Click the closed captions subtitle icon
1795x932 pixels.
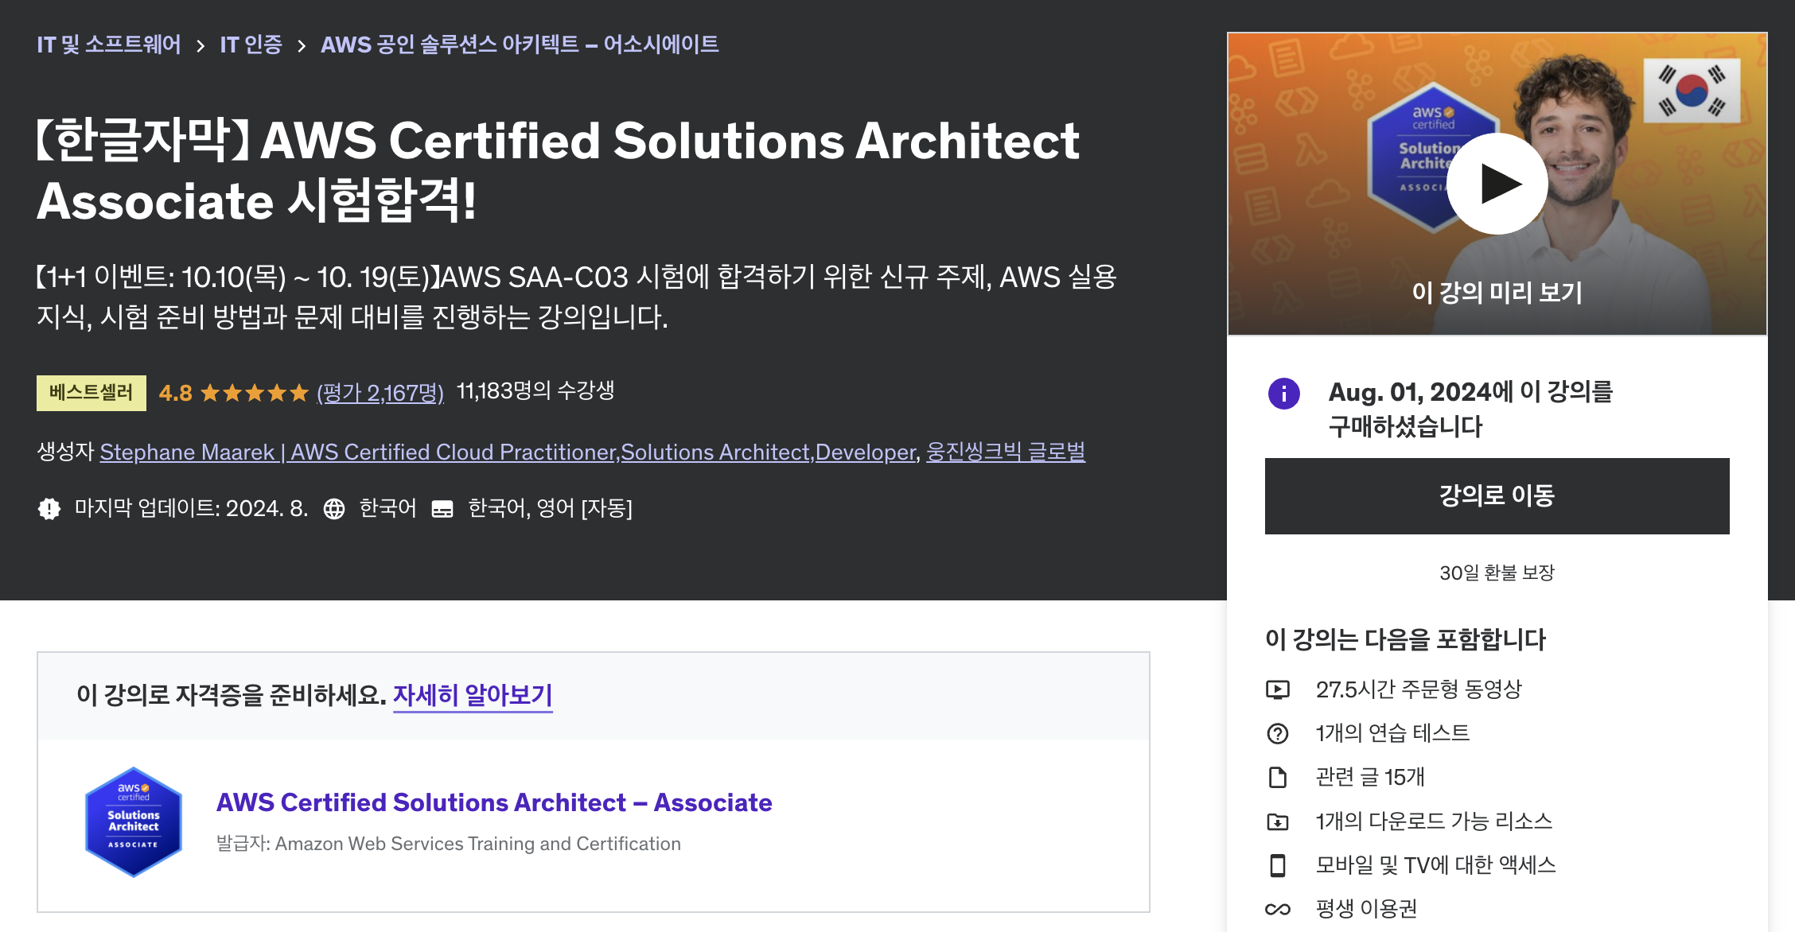pos(442,509)
